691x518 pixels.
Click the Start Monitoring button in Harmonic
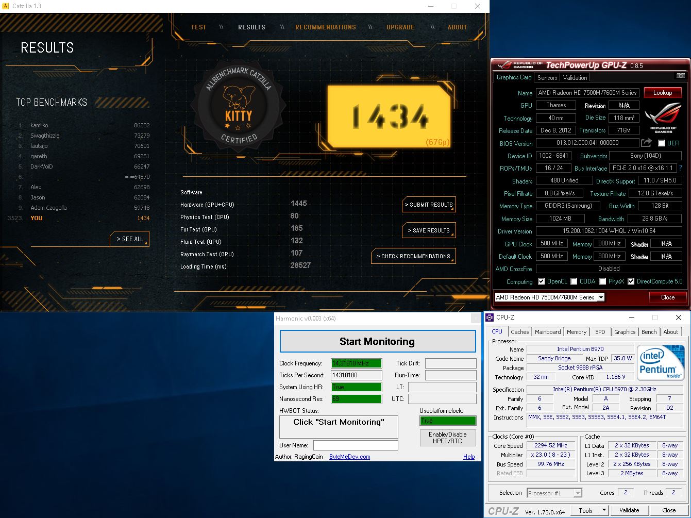pos(377,341)
